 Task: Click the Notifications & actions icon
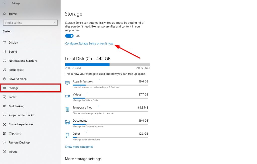pos(5,61)
